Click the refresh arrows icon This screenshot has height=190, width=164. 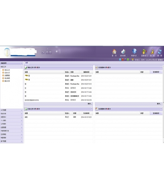coord(160,52)
